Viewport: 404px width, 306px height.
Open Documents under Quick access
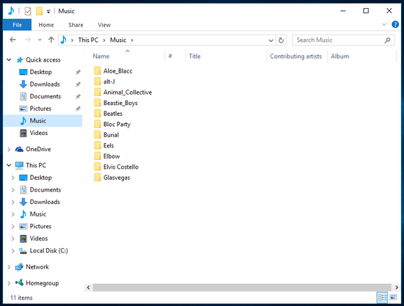(x=46, y=96)
